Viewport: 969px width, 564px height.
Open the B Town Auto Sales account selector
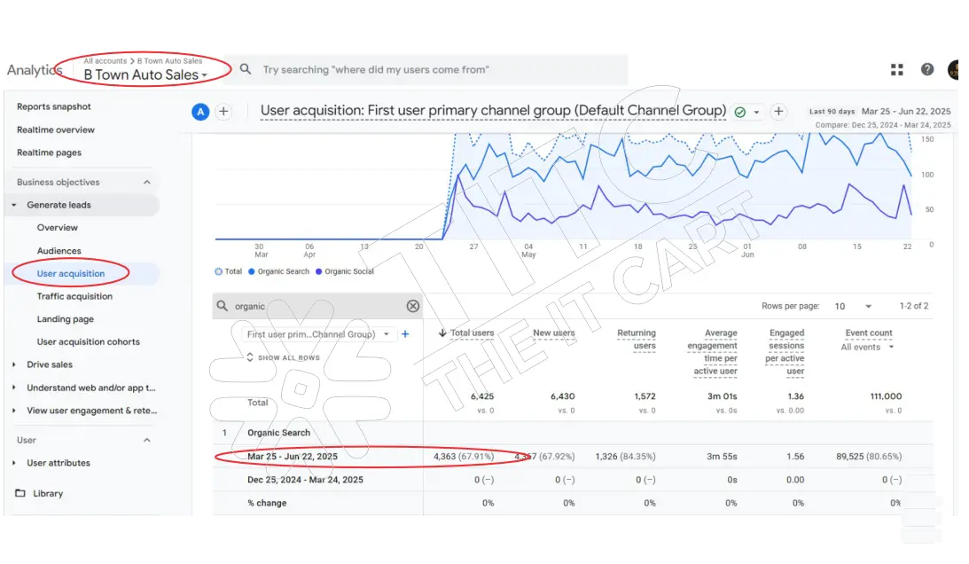146,74
